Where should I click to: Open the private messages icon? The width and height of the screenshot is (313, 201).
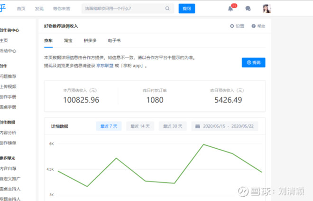pyautogui.click(x=248, y=9)
